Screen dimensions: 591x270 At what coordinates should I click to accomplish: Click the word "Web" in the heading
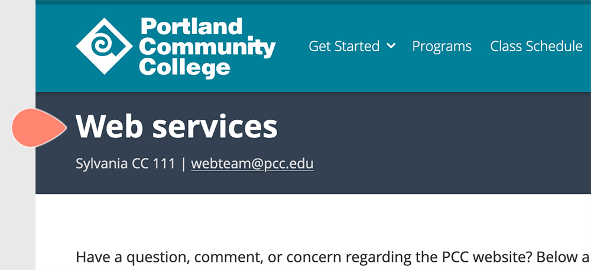tap(110, 126)
